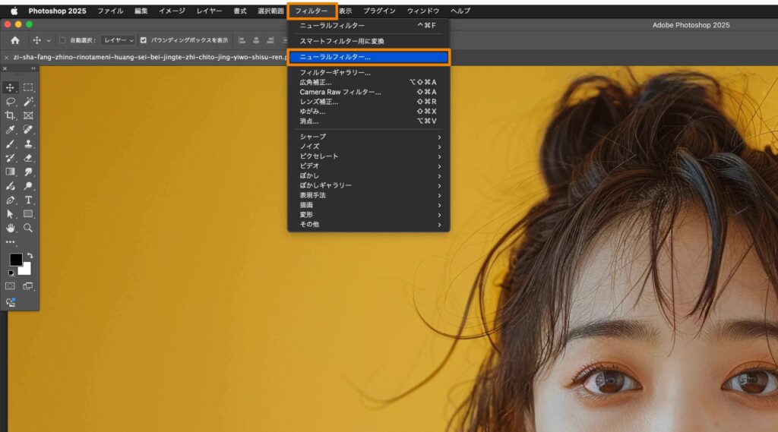Image resolution: width=778 pixels, height=432 pixels.
Task: Select the Brush tool
Action: click(11, 143)
